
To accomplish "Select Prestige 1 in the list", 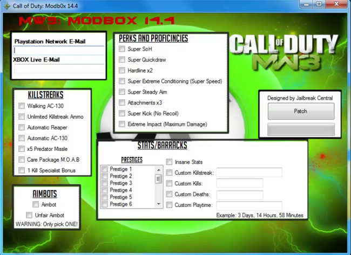I will pyautogui.click(x=105, y=169).
